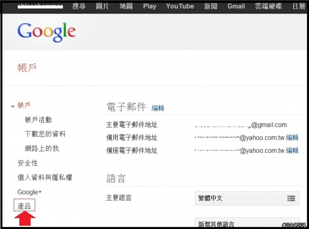
Task: Open 日曆 in the top bar
Action: 299,6
